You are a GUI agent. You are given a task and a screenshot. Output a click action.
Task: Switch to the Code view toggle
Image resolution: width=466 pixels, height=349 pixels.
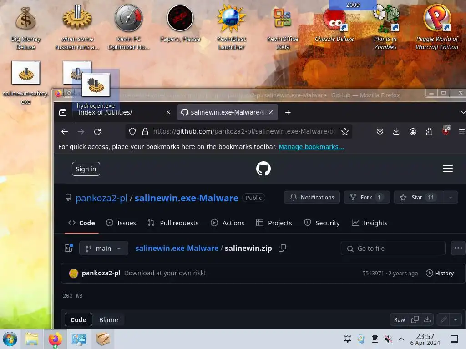pos(78,319)
